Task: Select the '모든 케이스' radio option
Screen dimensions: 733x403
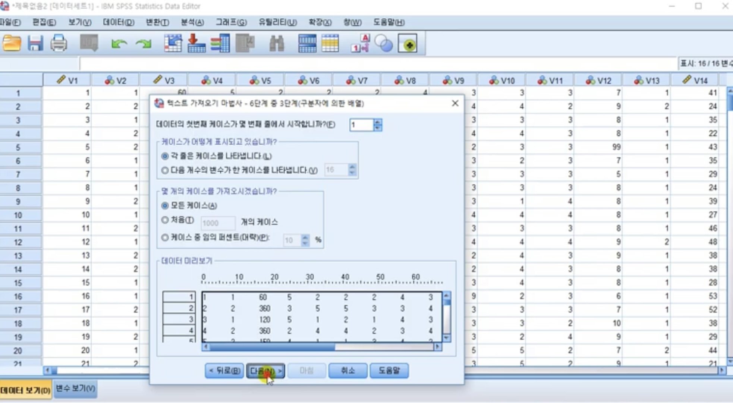Action: coord(165,205)
